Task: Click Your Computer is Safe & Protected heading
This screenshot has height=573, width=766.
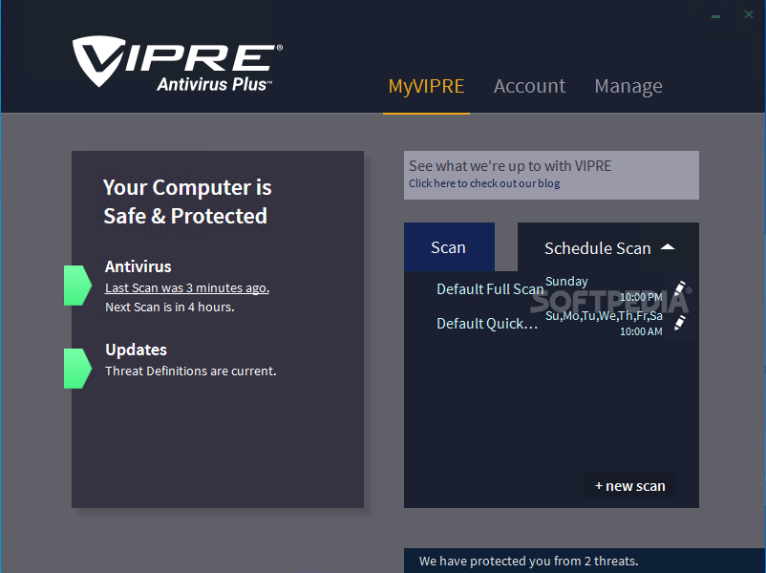Action: click(x=187, y=202)
